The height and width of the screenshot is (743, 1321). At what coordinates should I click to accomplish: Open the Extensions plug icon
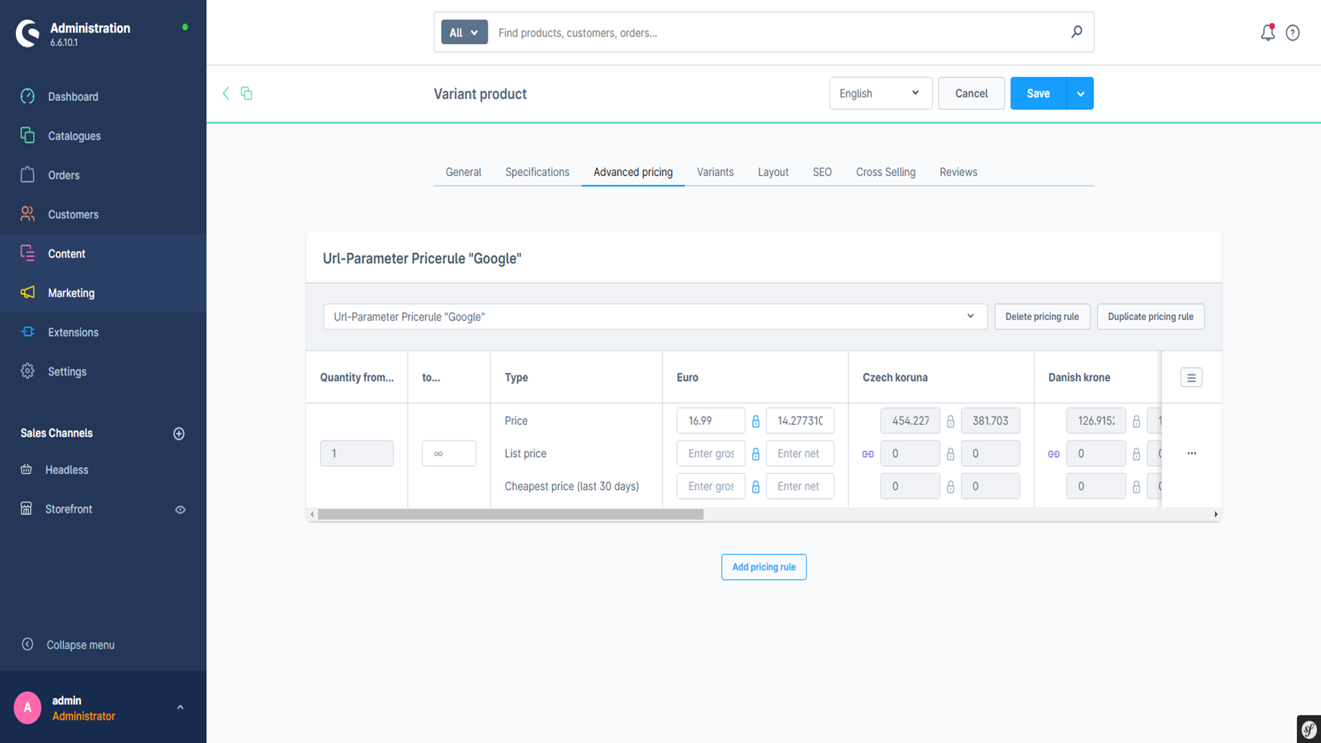[28, 332]
